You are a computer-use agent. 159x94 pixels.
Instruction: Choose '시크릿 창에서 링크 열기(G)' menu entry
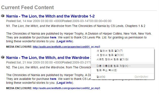tap(122, 59)
